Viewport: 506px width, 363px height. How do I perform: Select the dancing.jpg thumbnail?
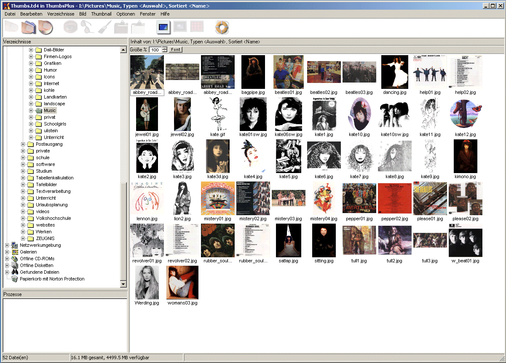[x=394, y=72]
